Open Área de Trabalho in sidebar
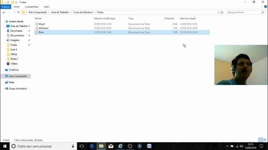The height and width of the screenshot is (150, 268). tap(19, 26)
